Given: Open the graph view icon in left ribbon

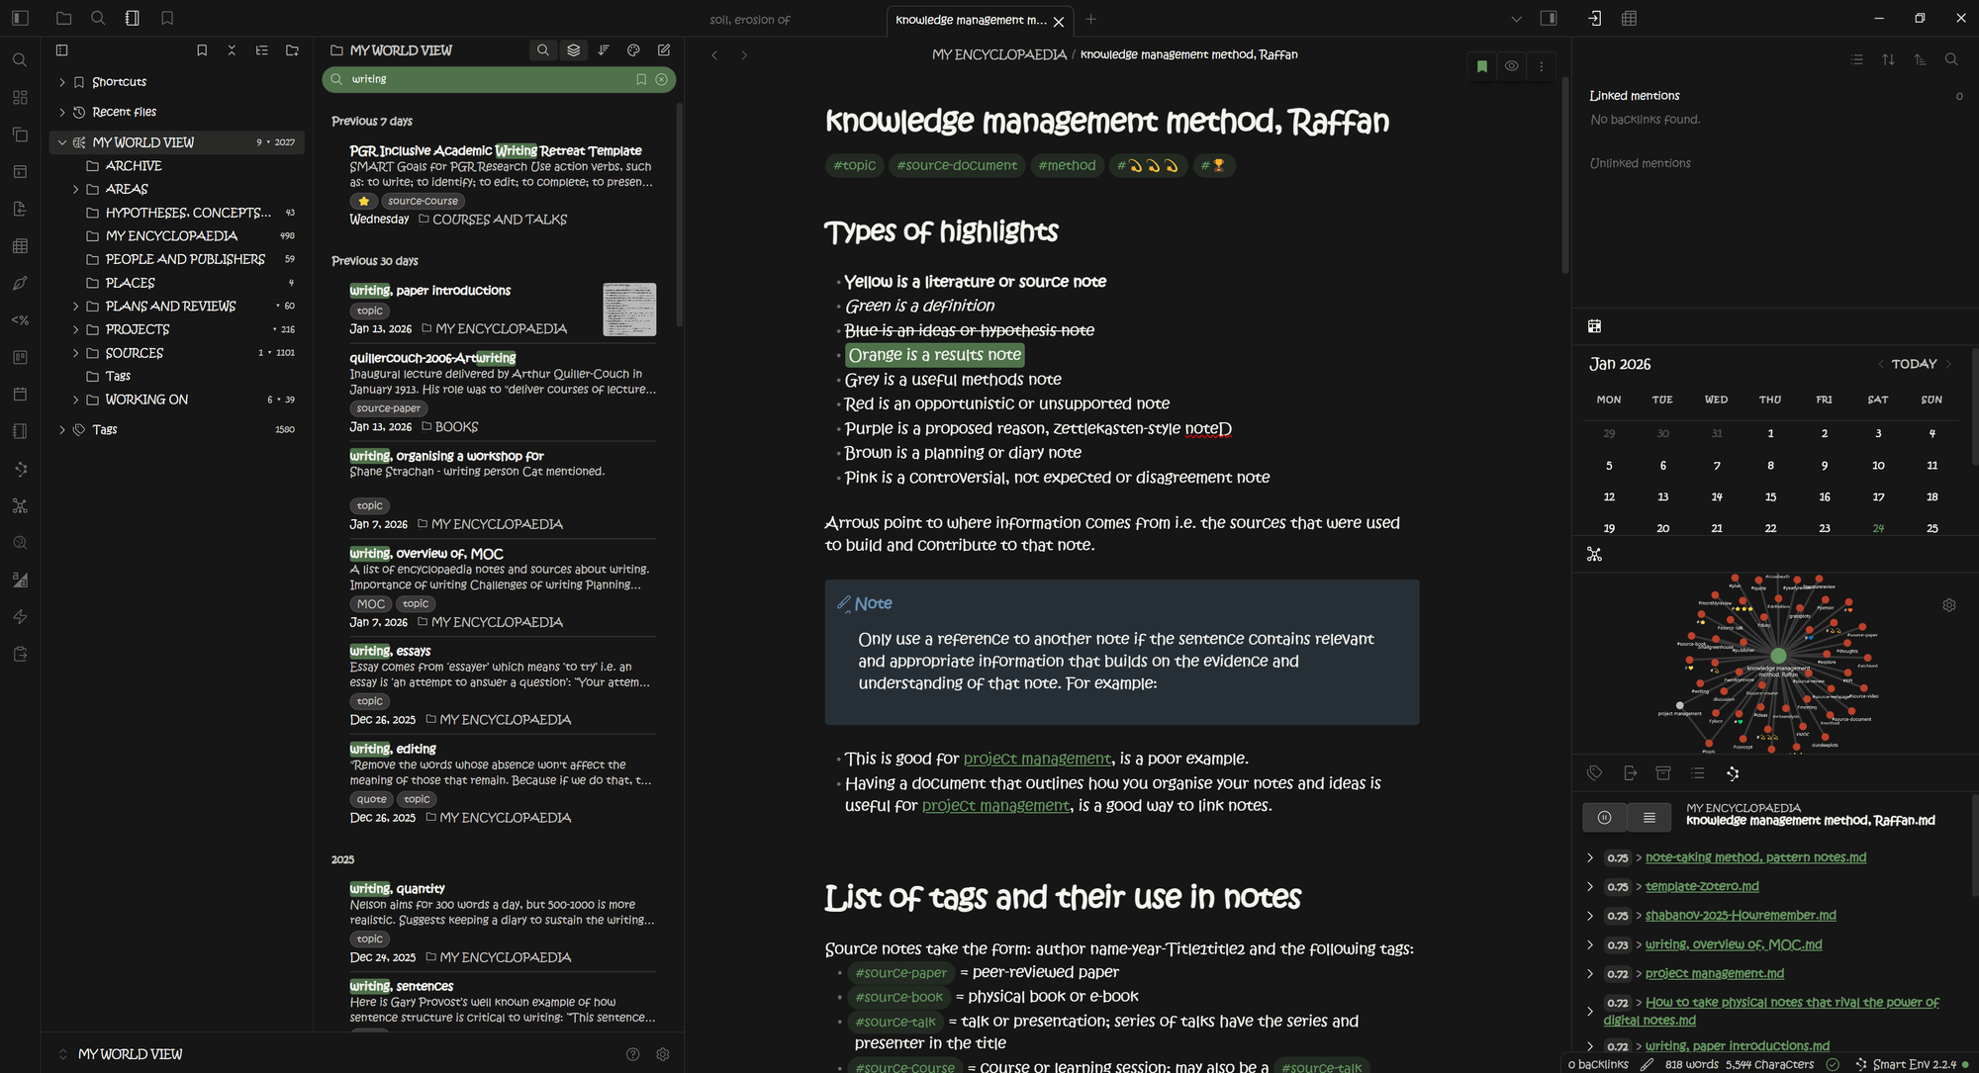Looking at the screenshot, I should click(20, 506).
